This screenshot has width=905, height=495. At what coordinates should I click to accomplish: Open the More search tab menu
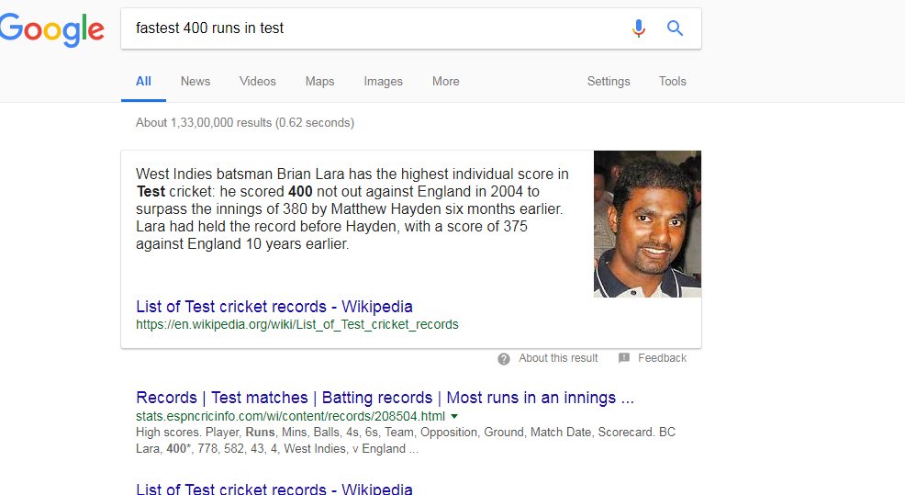click(445, 82)
